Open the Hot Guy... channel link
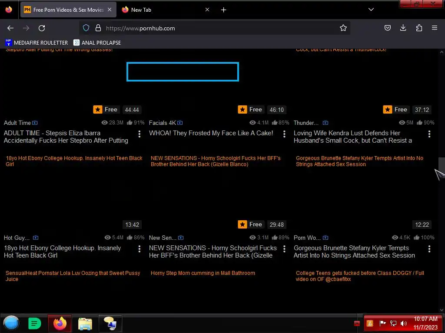445x333 pixels. (17, 238)
